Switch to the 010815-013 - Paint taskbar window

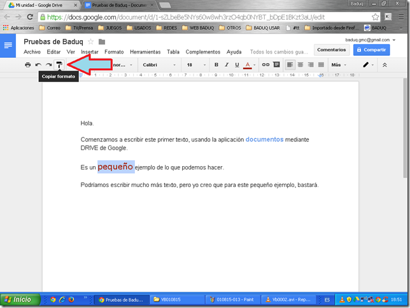[233, 300]
